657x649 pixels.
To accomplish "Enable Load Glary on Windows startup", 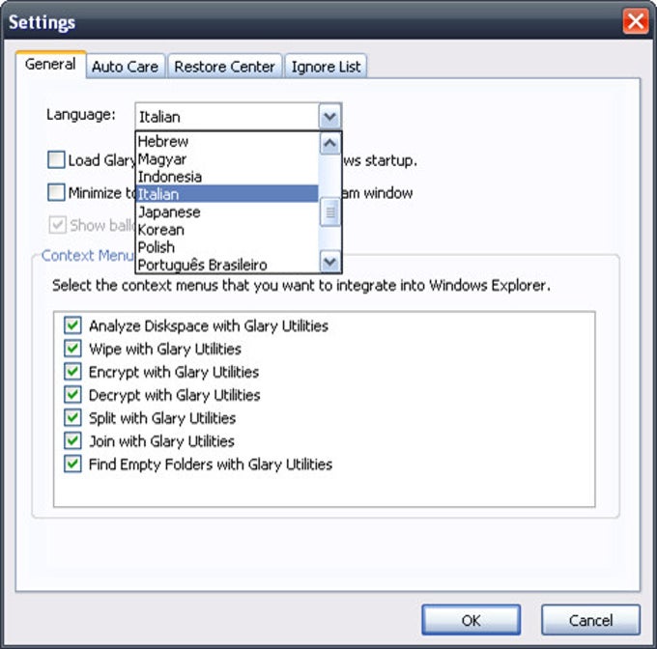I will pos(56,160).
